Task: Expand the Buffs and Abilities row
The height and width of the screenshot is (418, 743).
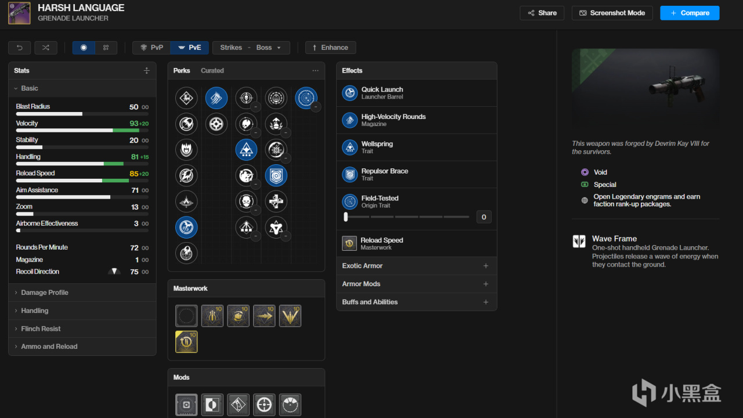Action: coord(417,302)
